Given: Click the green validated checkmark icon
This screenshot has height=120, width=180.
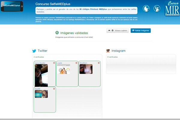Looking at the screenshot, I should [57, 33].
